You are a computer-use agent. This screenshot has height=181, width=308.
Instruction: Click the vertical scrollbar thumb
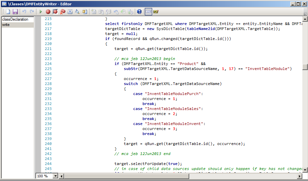coord(305,67)
